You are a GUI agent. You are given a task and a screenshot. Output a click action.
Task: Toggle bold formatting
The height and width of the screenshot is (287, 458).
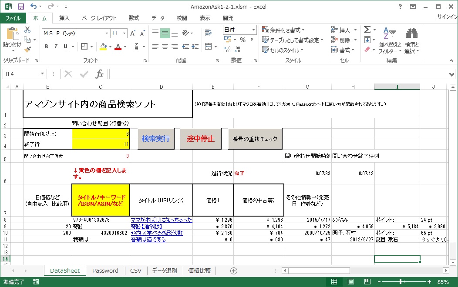pyautogui.click(x=46, y=47)
